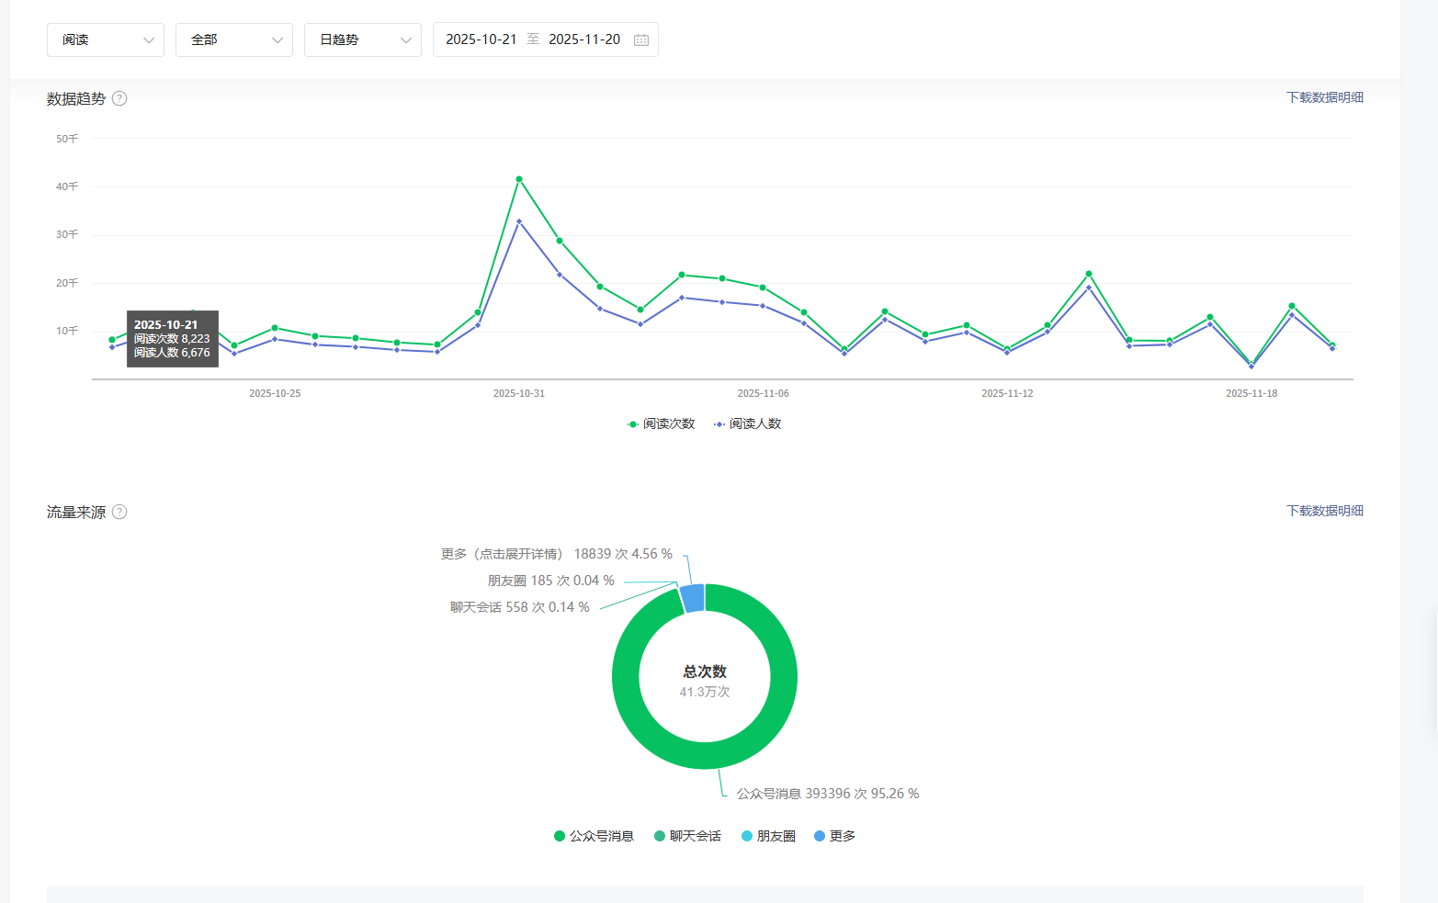This screenshot has width=1438, height=903.
Task: Click the peak point on 阅读次数 line
Action: tap(519, 179)
